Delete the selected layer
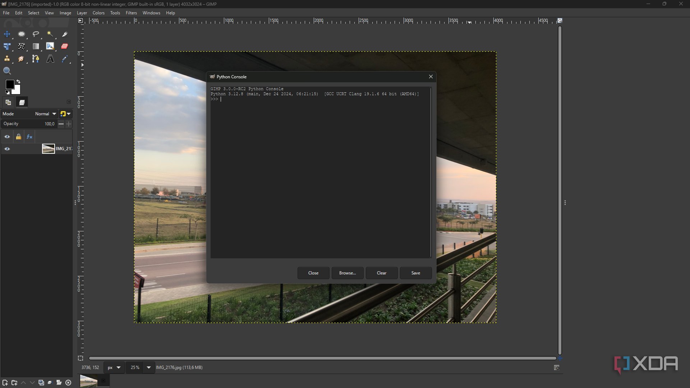This screenshot has width=690, height=388. coord(68,383)
